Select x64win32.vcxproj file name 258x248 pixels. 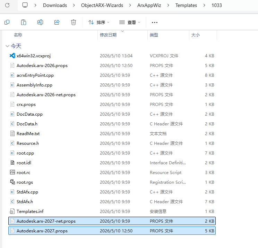34,56
